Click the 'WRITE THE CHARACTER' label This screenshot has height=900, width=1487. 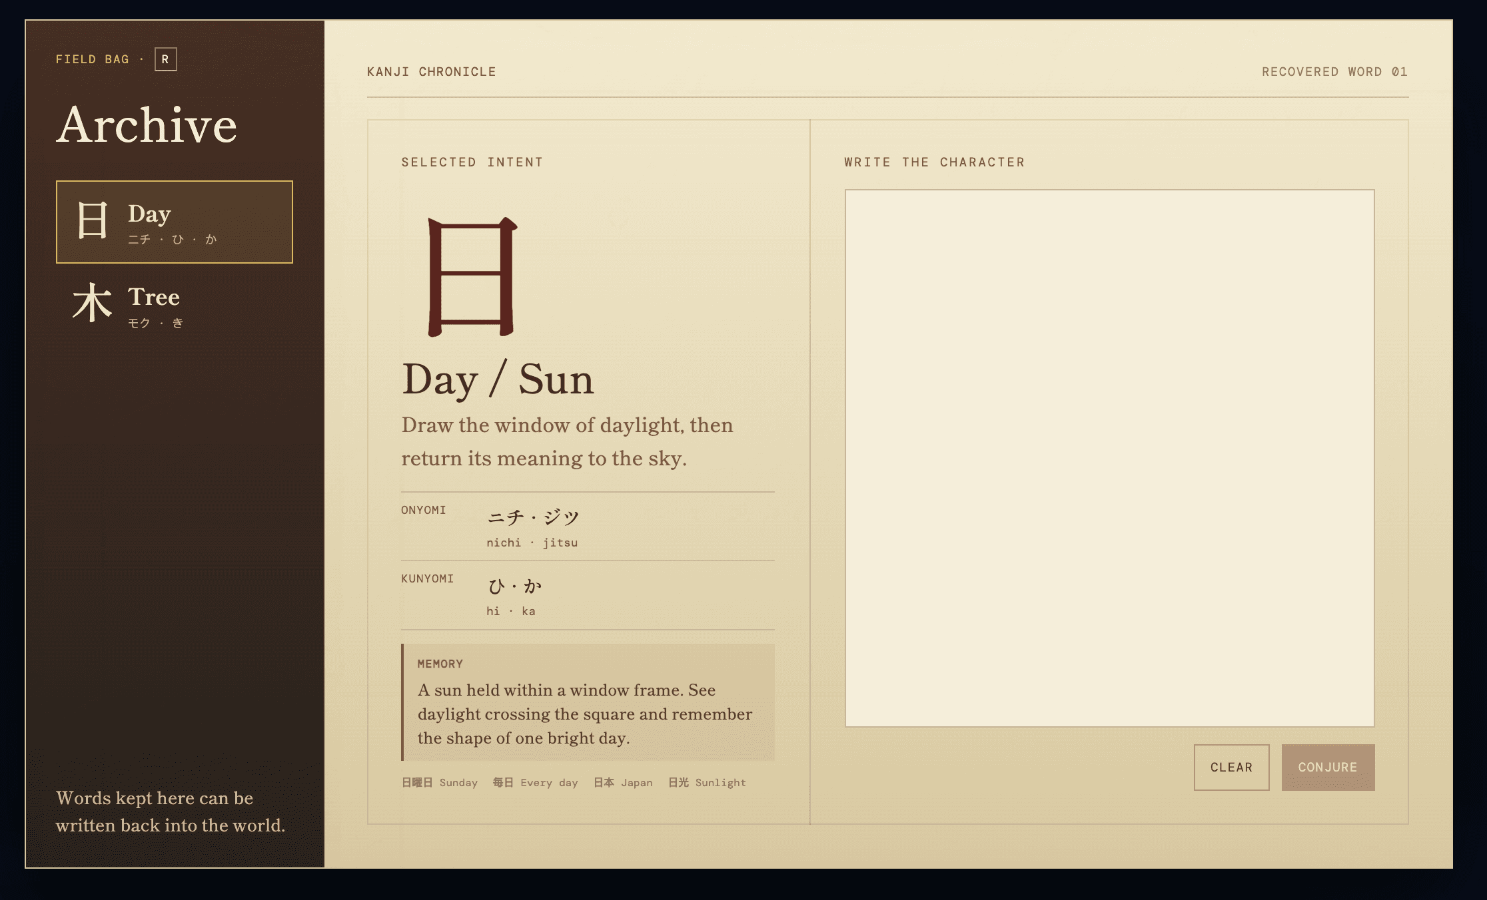point(935,162)
